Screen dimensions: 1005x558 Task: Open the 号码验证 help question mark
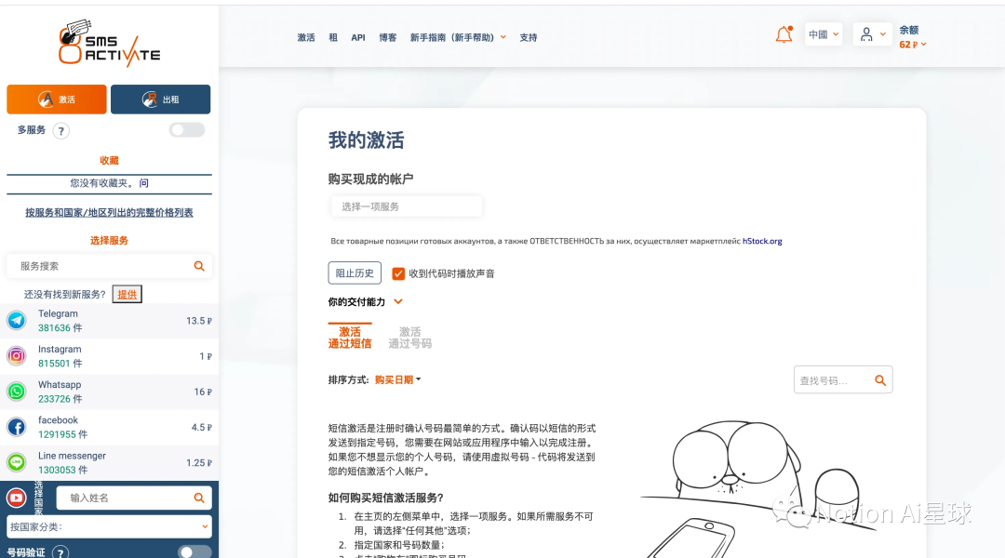point(60,552)
